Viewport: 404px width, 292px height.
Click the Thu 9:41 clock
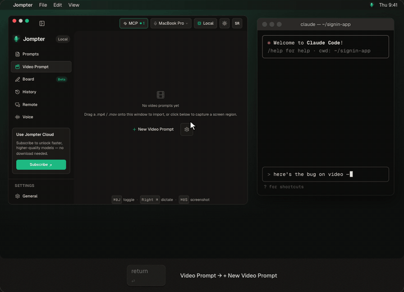pos(388,5)
